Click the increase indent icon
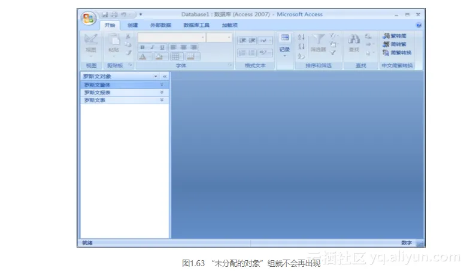The image size is (467, 271). (252, 41)
